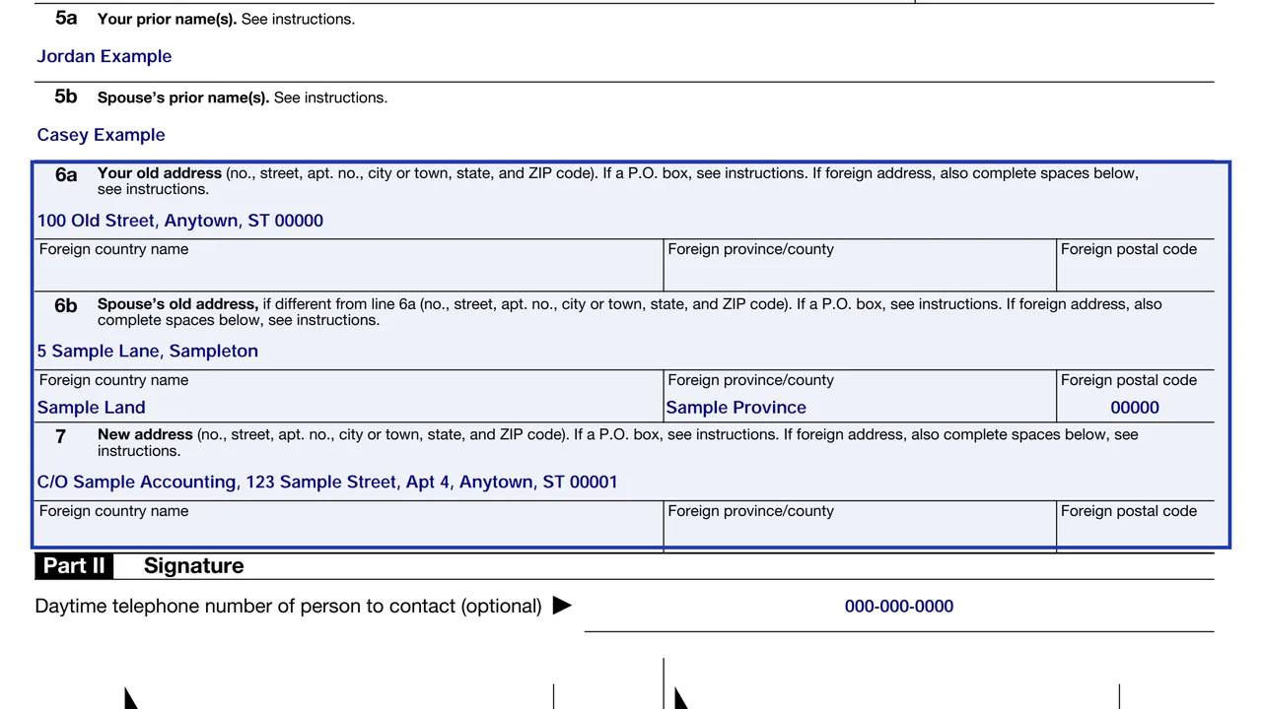Image resolution: width=1262 pixels, height=709 pixels.
Task: Click the line number 5a
Action: pyautogui.click(x=66, y=18)
